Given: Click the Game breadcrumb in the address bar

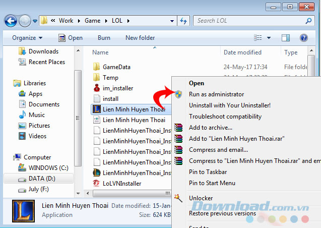Looking at the screenshot, I should (x=93, y=21).
